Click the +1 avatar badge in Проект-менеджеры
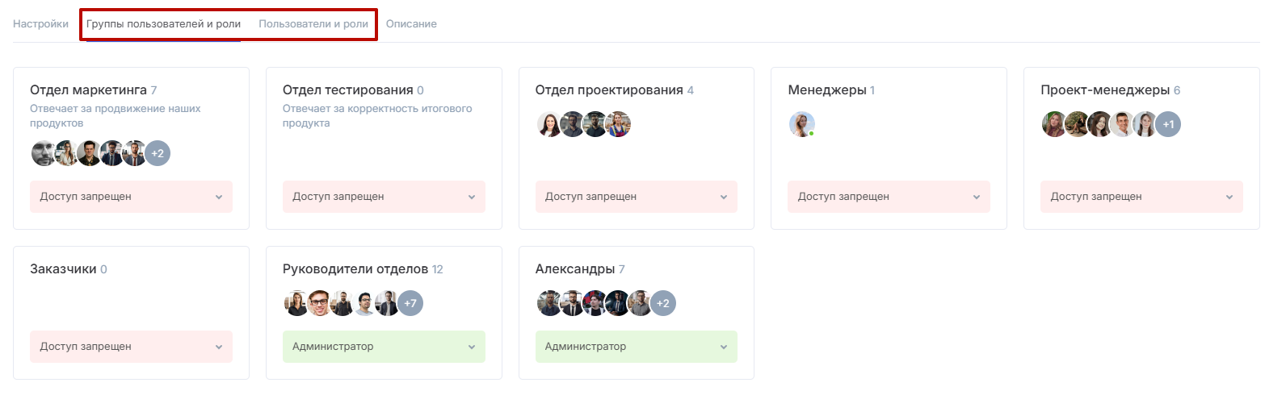This screenshot has width=1265, height=416. [1168, 124]
